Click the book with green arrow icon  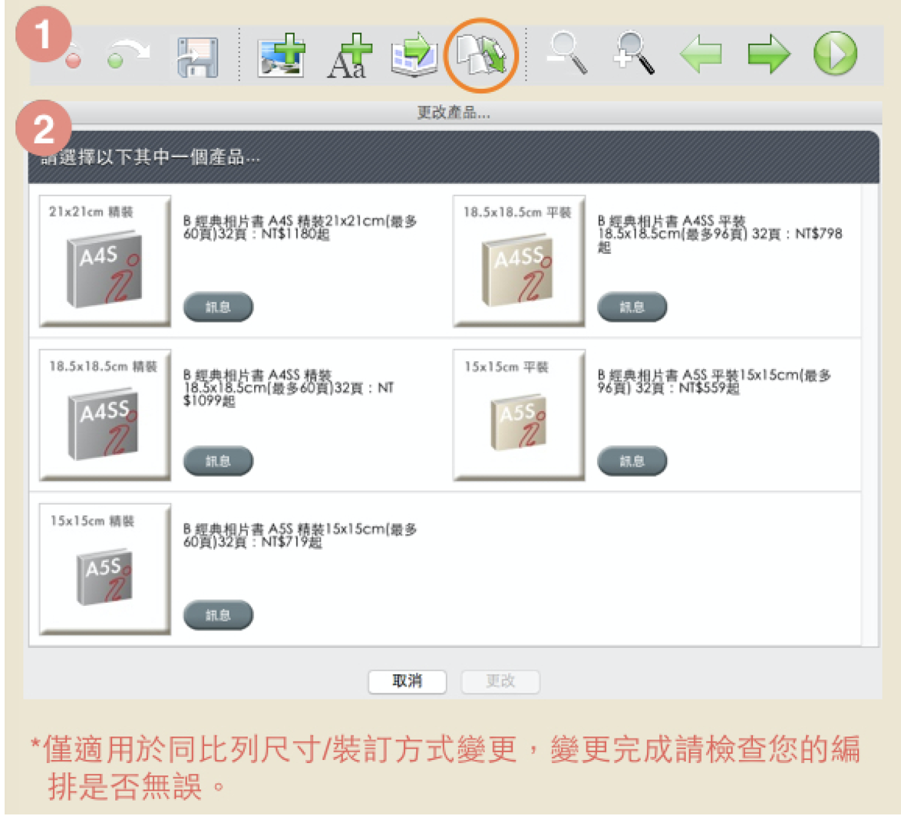click(414, 57)
